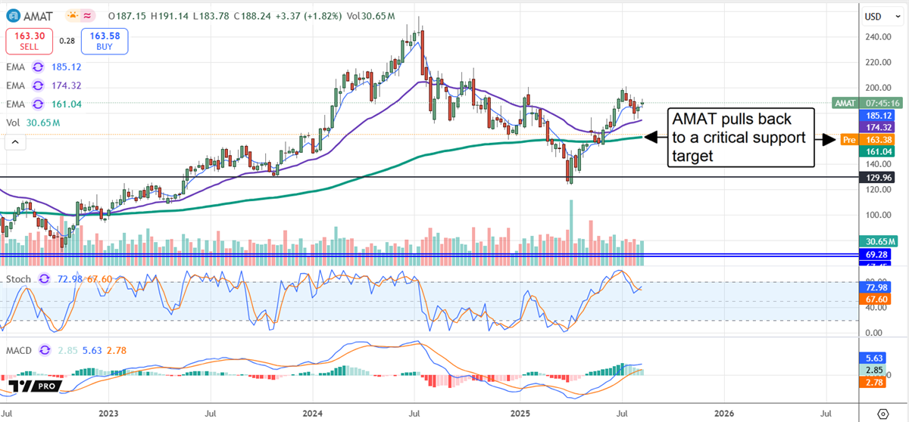Select the black 129.96 horizontal support line

tap(430, 177)
